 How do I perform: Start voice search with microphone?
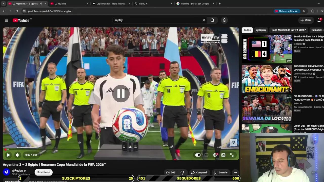pos(224,20)
